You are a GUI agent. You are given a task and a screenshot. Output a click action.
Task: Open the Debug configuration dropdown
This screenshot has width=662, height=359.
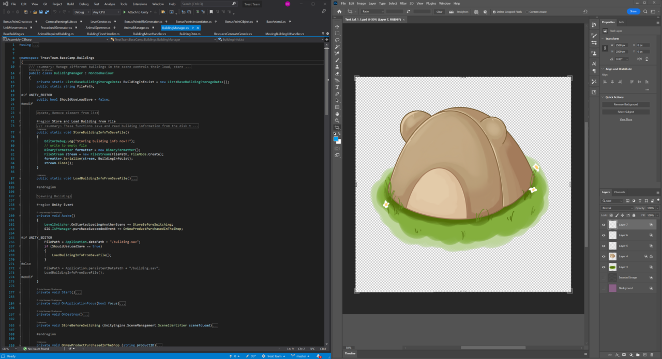tap(81, 12)
